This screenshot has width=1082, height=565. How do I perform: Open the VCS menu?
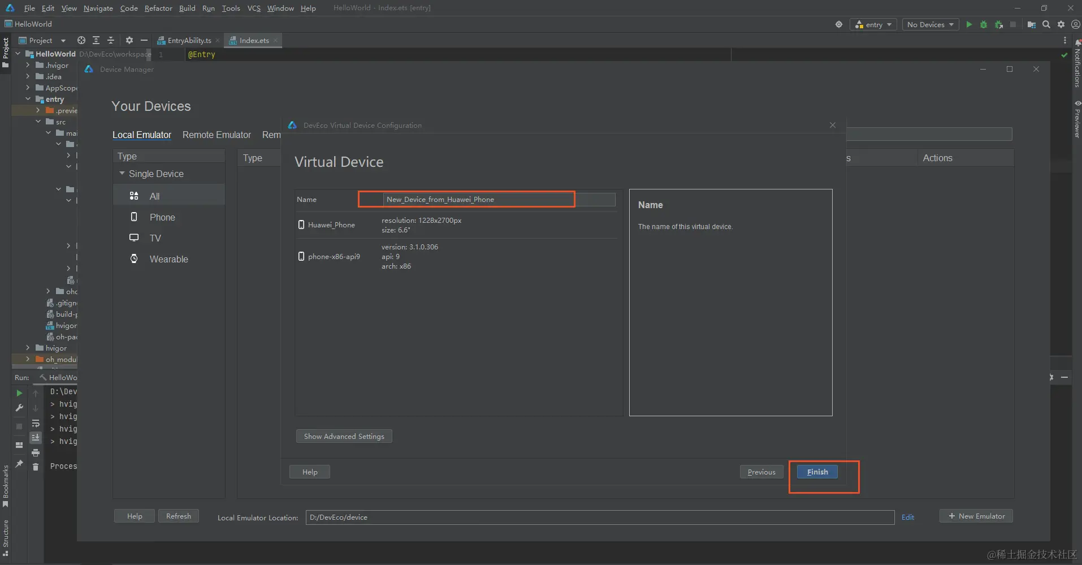click(x=254, y=8)
